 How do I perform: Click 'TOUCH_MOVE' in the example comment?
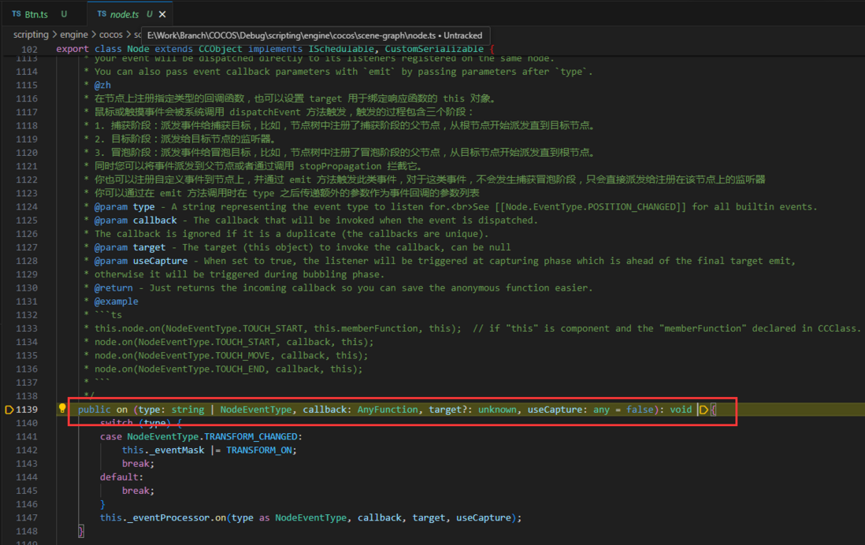click(x=243, y=356)
